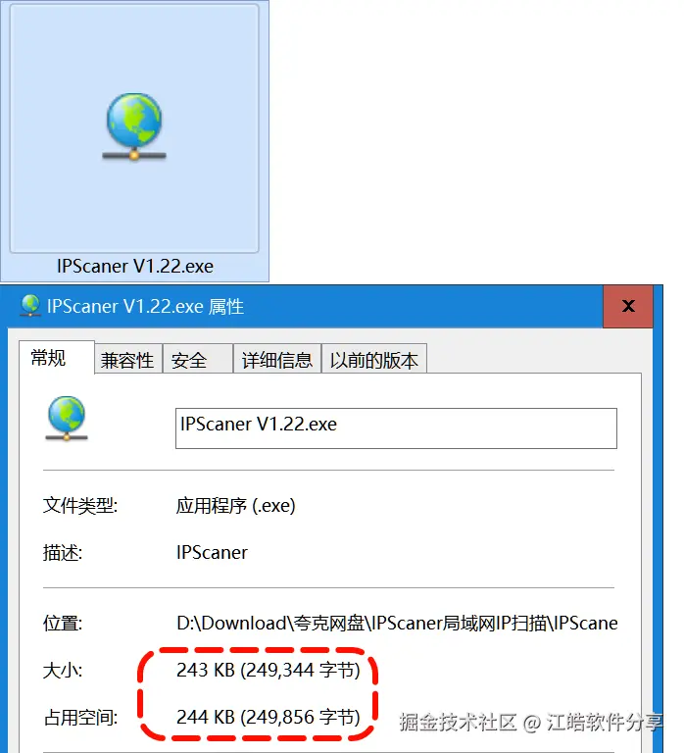Click the 文件类型 label
684x753 pixels.
tap(80, 506)
